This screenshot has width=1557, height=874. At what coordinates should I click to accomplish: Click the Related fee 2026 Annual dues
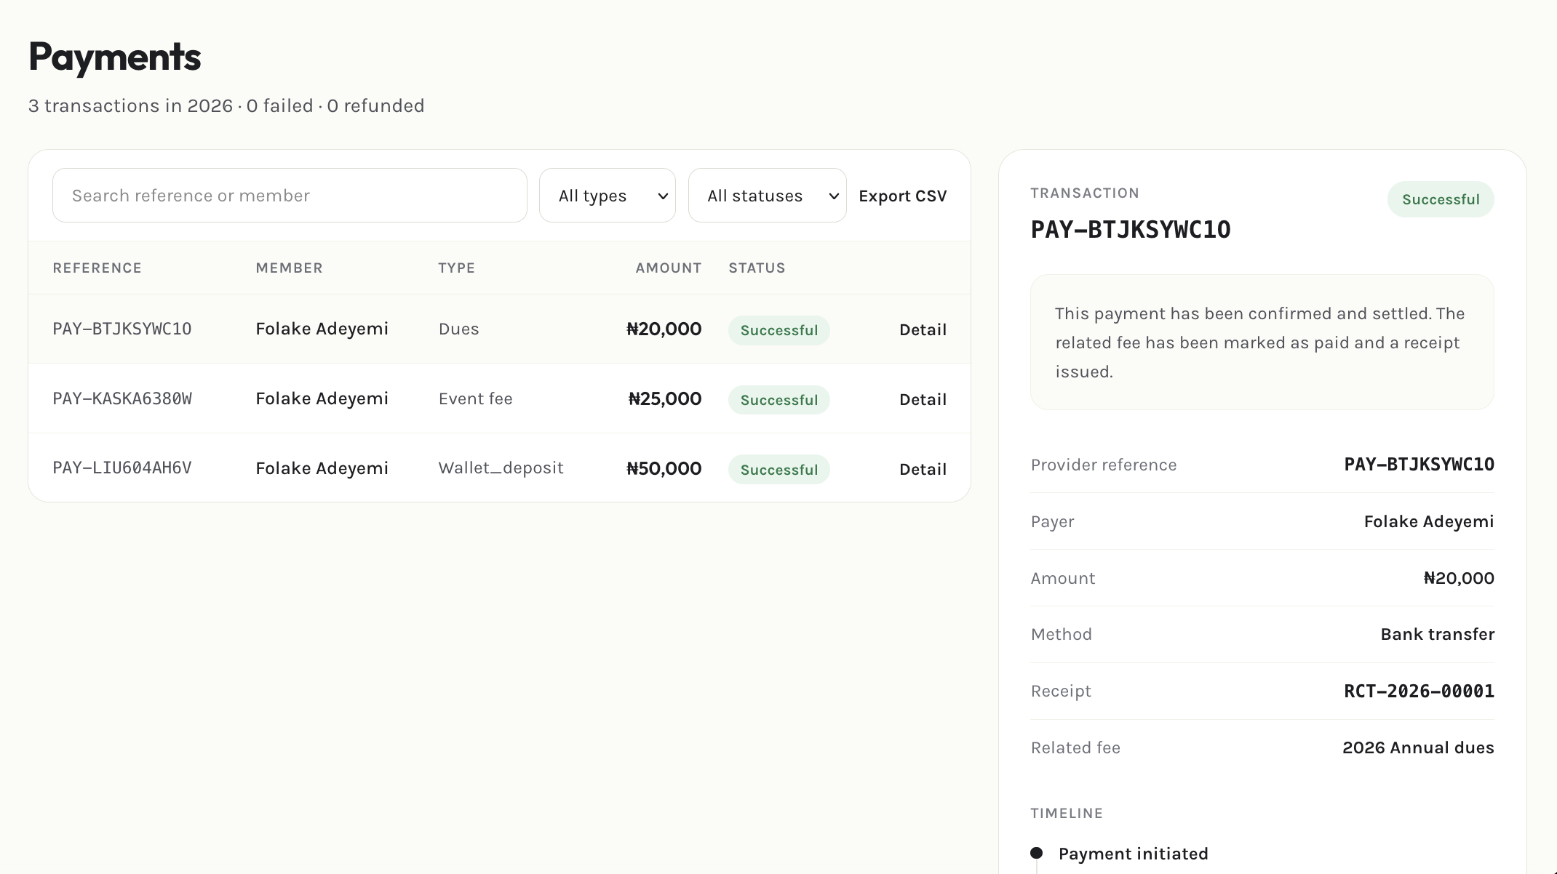point(1418,747)
